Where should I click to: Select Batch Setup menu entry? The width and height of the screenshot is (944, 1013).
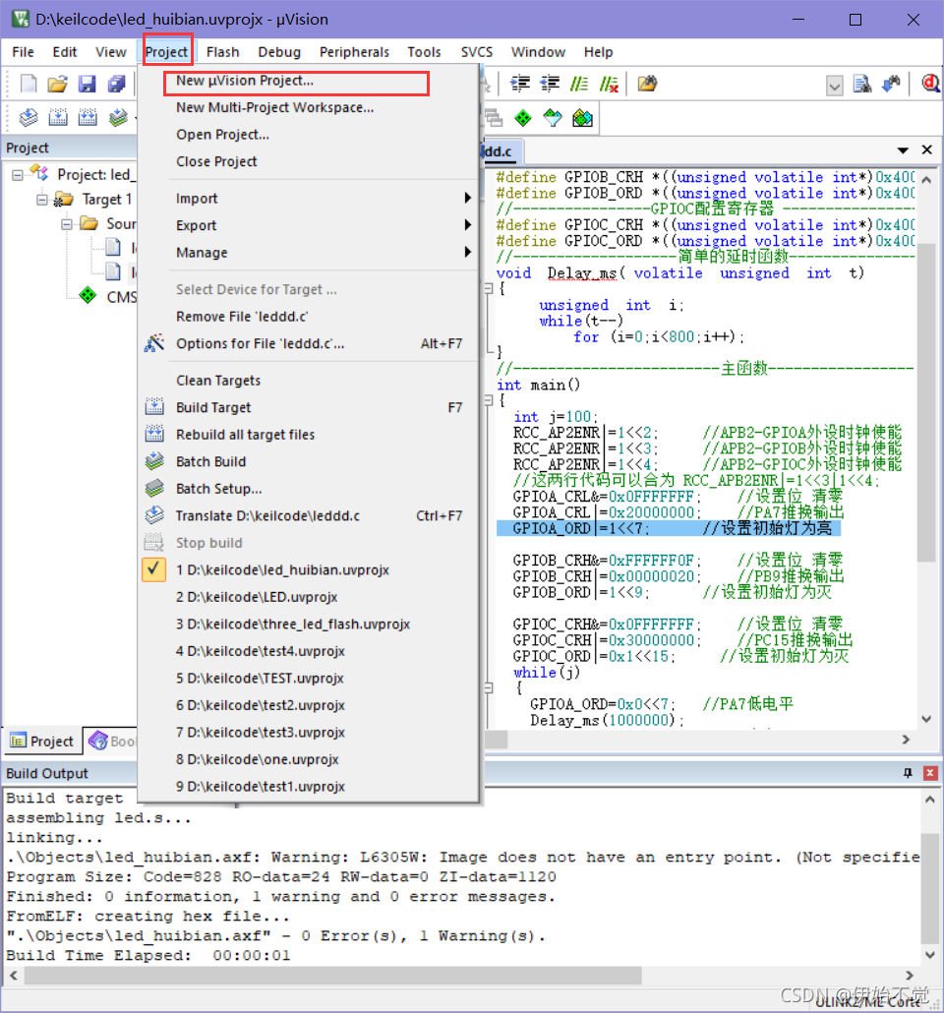tap(309, 489)
